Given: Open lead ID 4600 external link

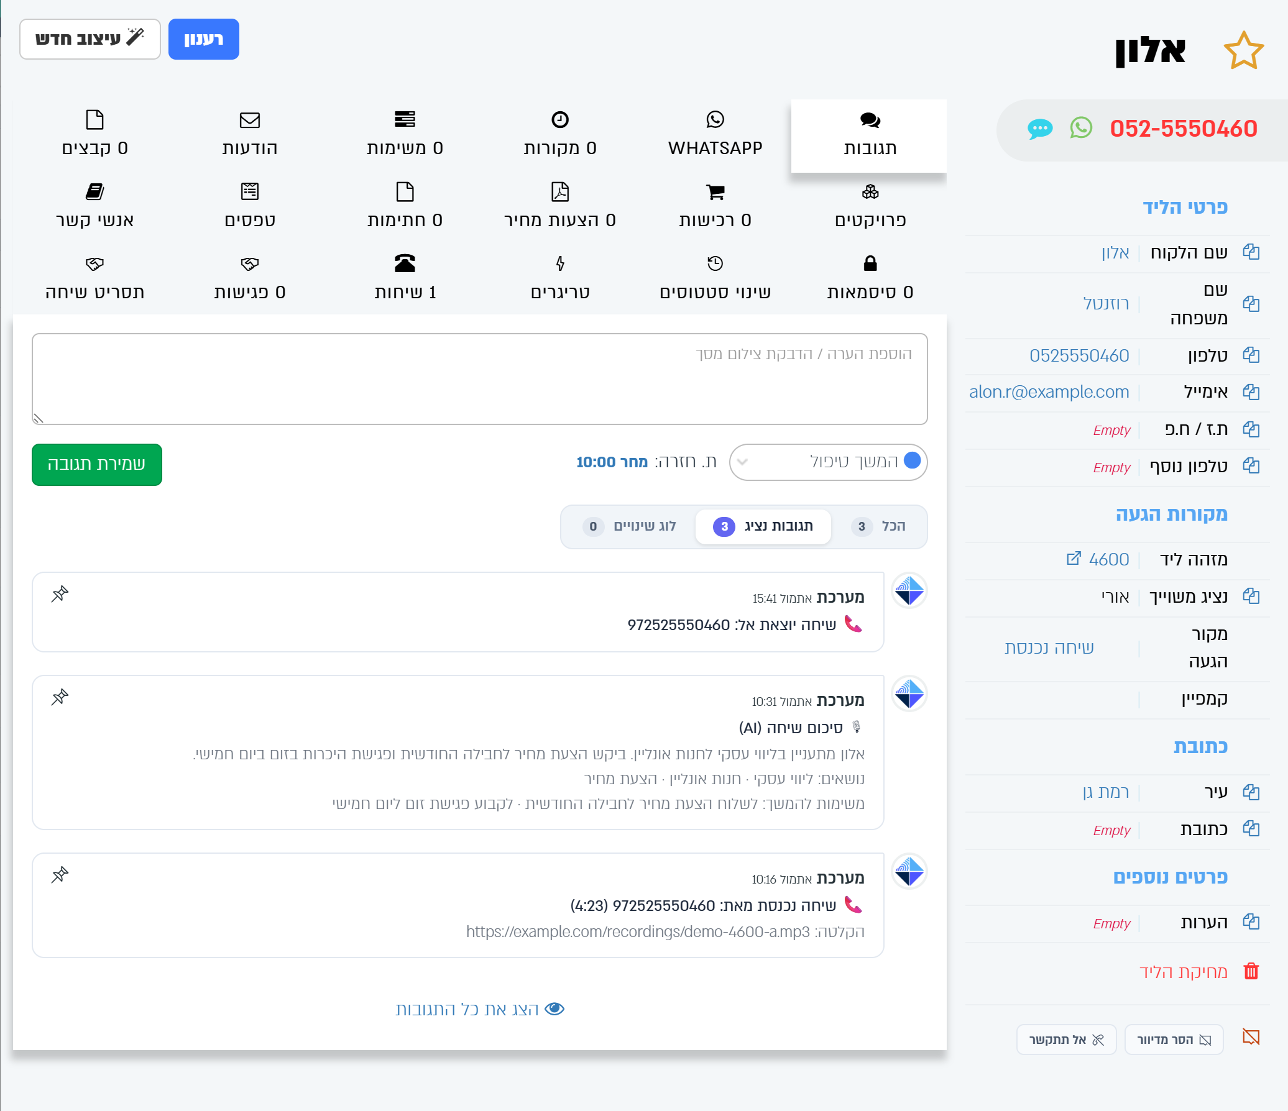Looking at the screenshot, I should pyautogui.click(x=1074, y=559).
